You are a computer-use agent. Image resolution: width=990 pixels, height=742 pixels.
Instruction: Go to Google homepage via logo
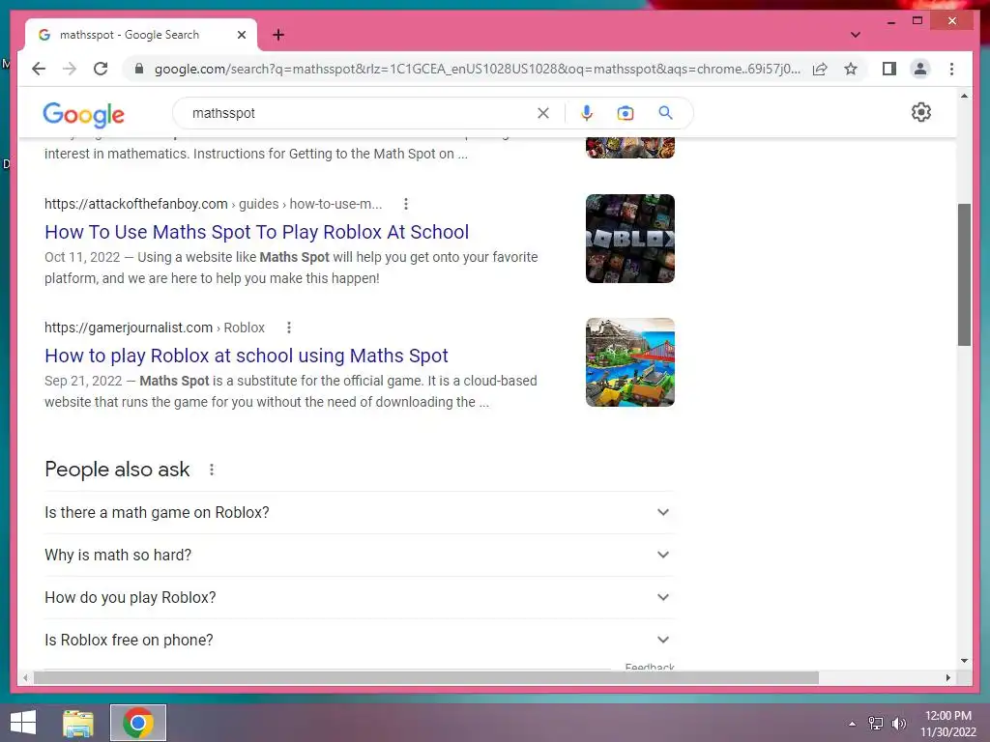83,114
